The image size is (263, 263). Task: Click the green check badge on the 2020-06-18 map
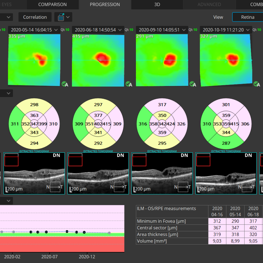pos(128,84)
